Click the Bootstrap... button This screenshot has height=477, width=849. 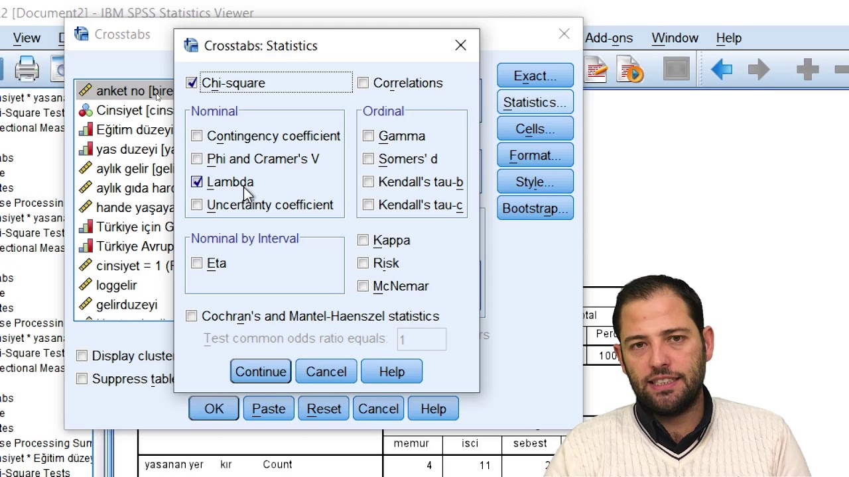(535, 208)
